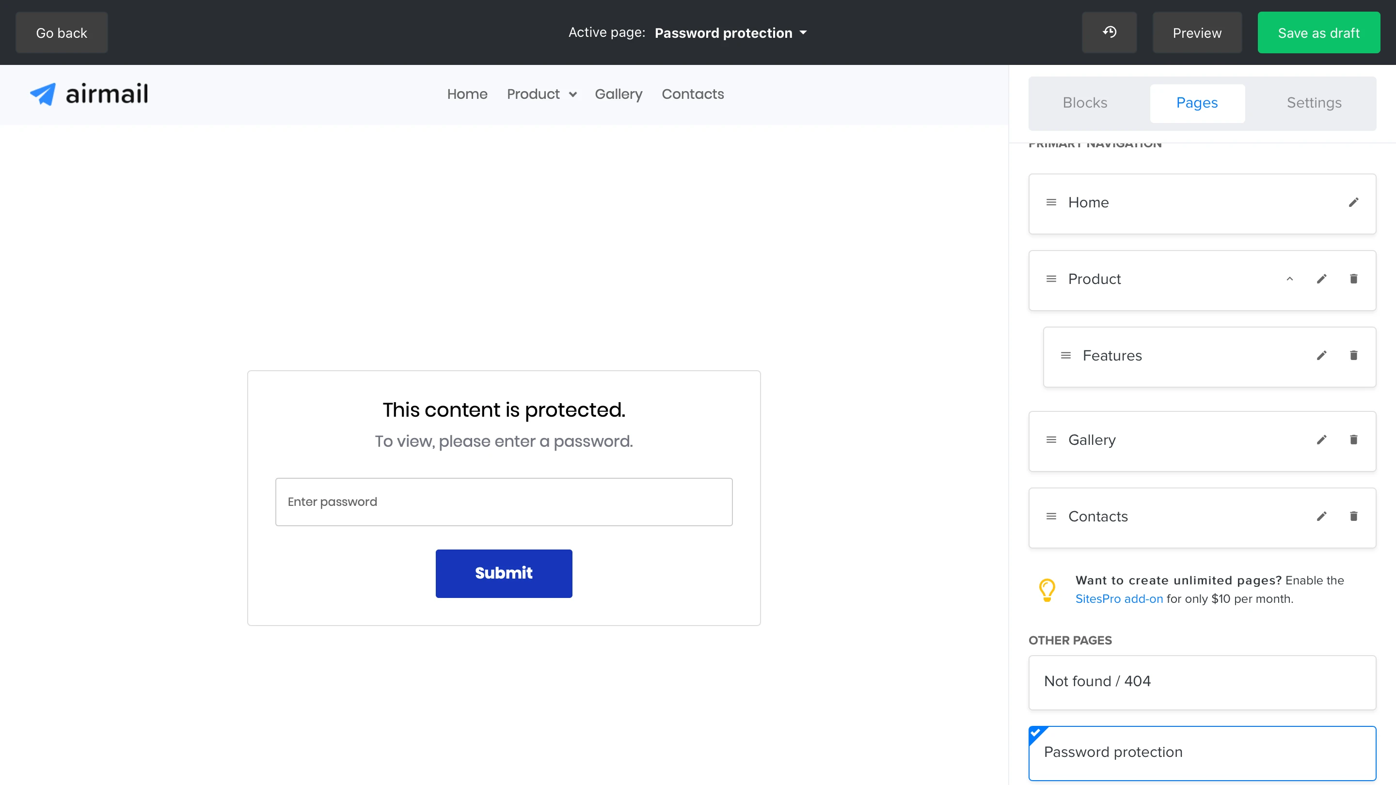Click the history restore icon

point(1109,32)
